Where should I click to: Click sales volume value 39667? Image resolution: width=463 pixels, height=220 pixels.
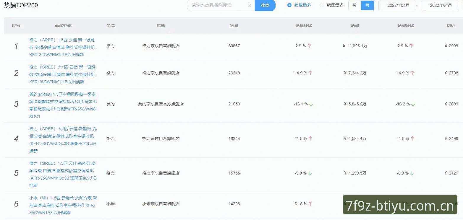point(234,46)
